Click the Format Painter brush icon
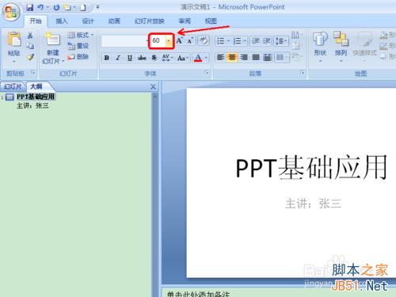 click(x=30, y=56)
